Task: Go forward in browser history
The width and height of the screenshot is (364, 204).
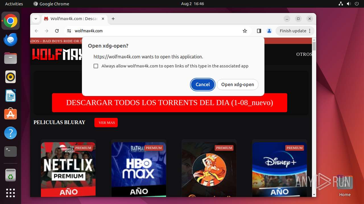Action: [47, 31]
